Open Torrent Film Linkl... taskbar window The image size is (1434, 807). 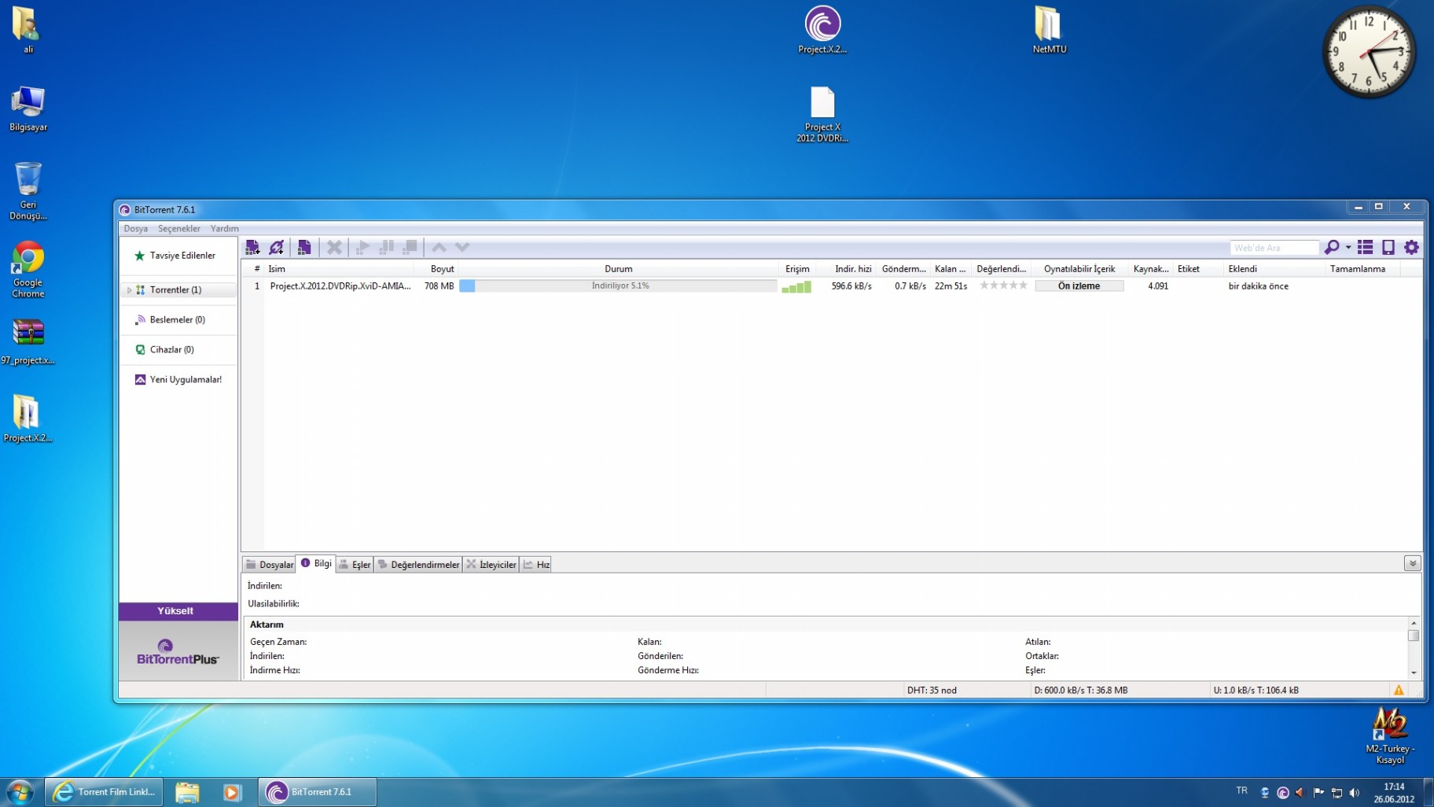tap(104, 792)
